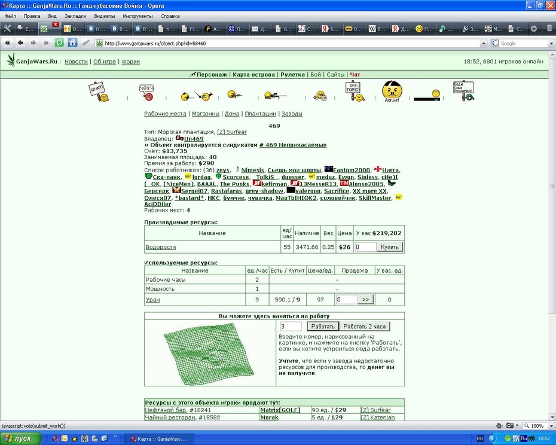Open the Карта острова link

click(x=253, y=75)
